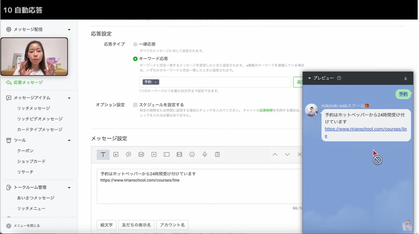Screen dimensions: 419x234
Task: Move message block down with arrow
Action: (x=287, y=154)
